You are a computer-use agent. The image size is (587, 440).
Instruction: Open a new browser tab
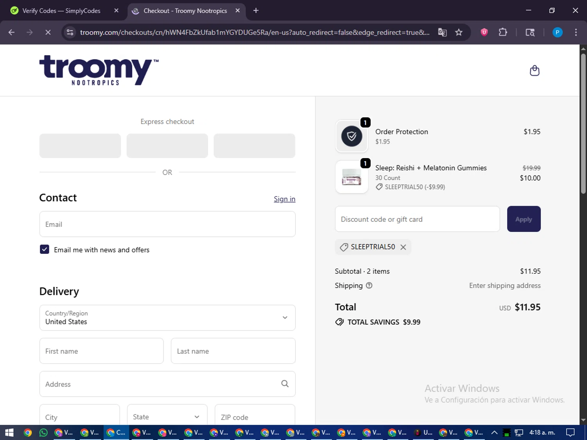pos(256,11)
